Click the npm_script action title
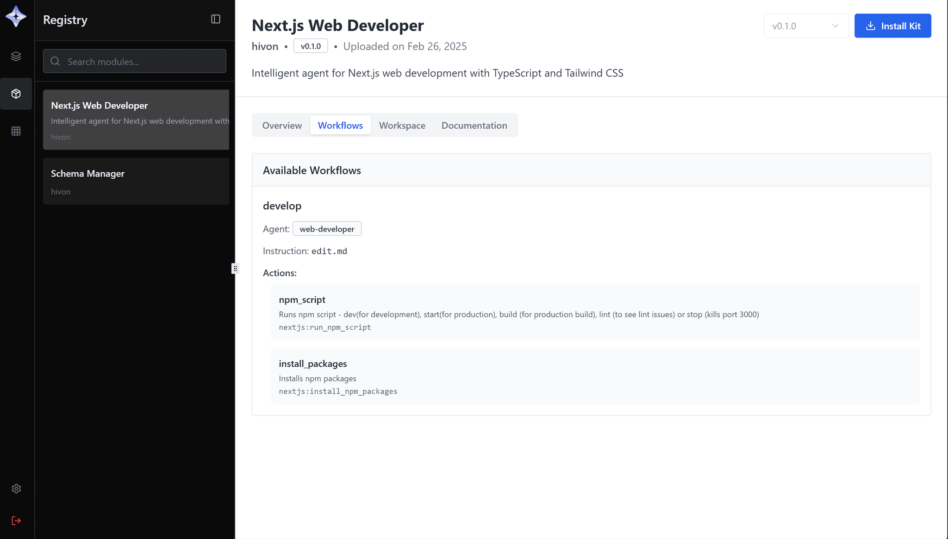Viewport: 948px width, 539px height. coord(302,300)
